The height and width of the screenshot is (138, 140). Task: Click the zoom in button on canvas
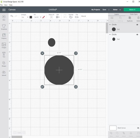[x=24, y=133]
